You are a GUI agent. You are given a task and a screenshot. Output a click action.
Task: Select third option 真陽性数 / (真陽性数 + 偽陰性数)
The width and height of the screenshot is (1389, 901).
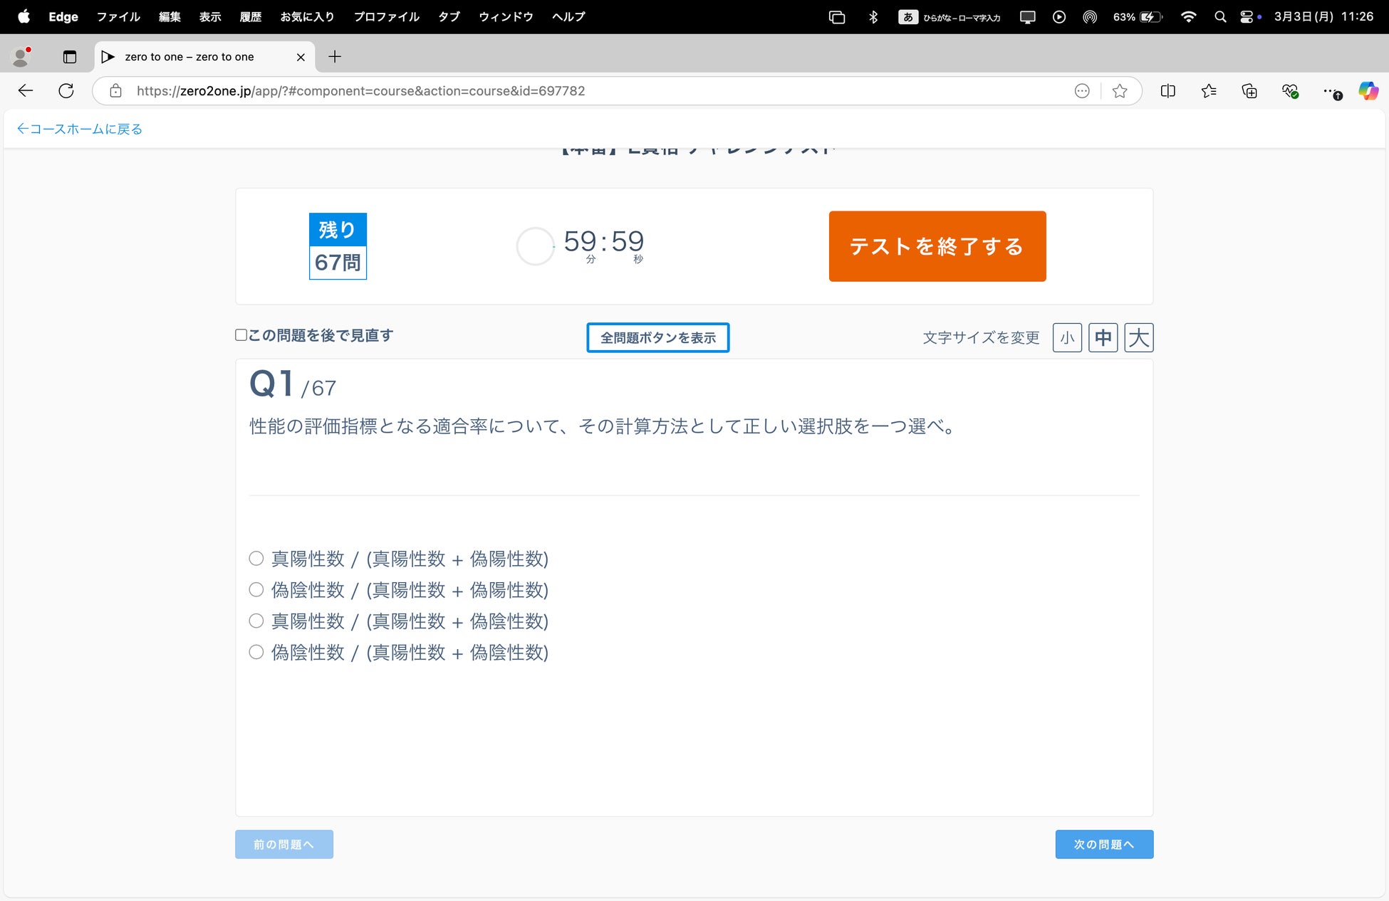[256, 621]
